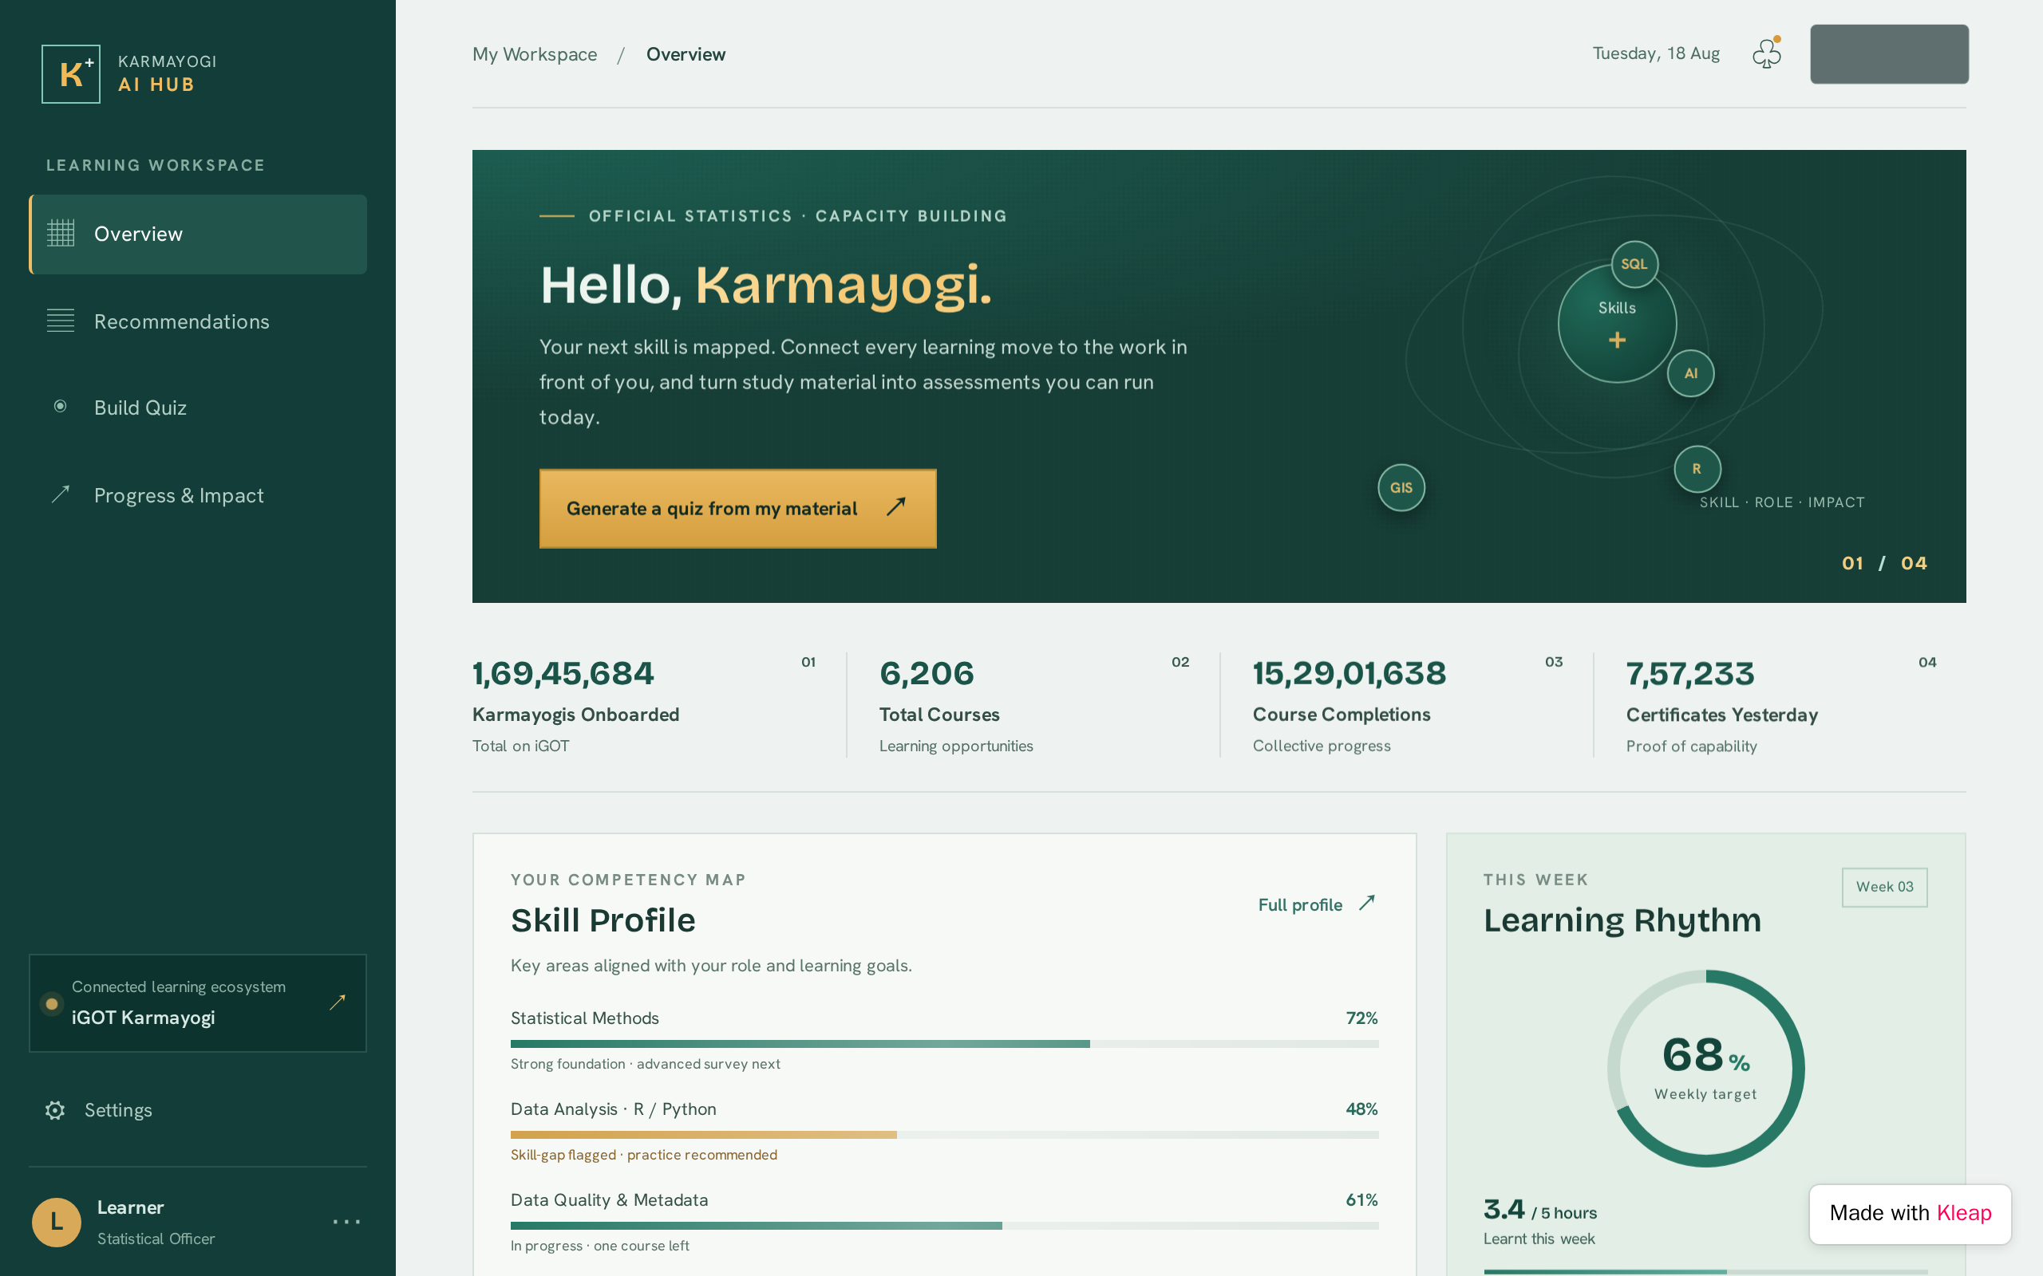2043x1276 pixels.
Task: Click the GIS skill bubble
Action: (x=1401, y=488)
